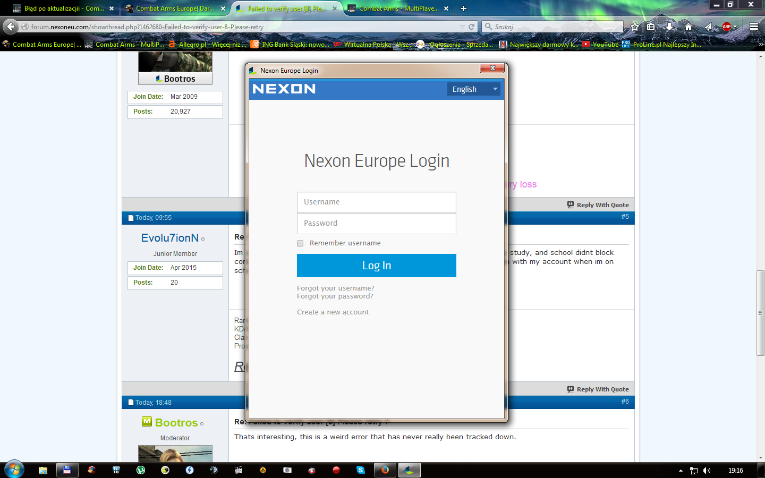This screenshot has width=765, height=478.
Task: Click the Szukaj search box
Action: [552, 27]
